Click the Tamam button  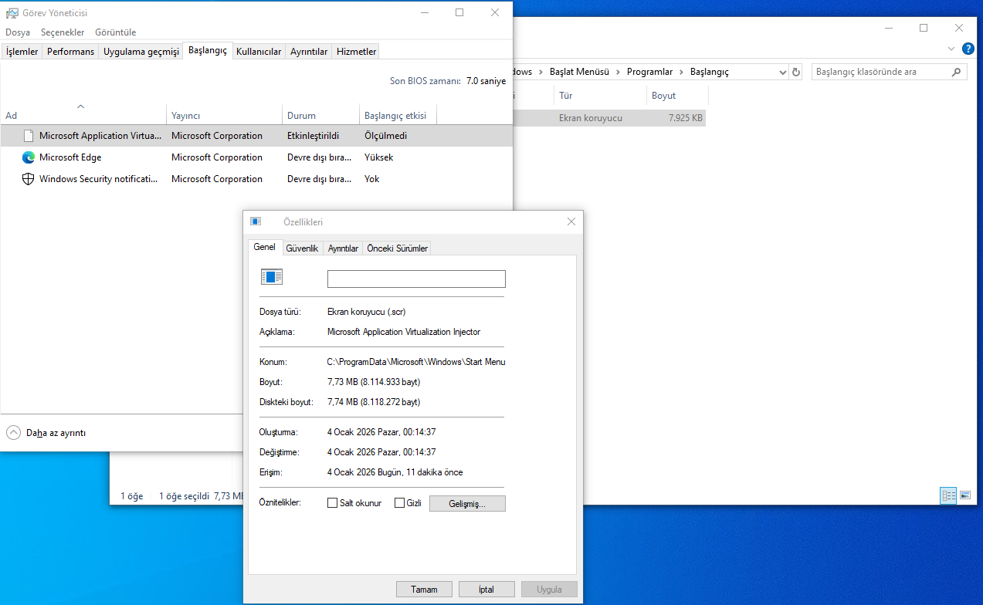pyautogui.click(x=424, y=589)
